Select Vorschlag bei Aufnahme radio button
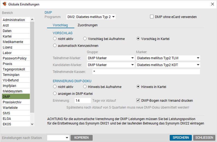The width and height of the screenshot is (217, 142). click(85, 39)
